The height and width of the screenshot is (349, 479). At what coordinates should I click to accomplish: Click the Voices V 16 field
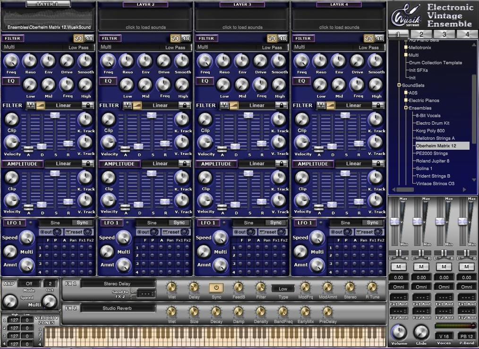tap(444, 336)
